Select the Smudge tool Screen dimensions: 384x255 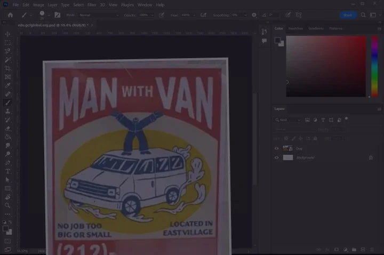click(7, 146)
